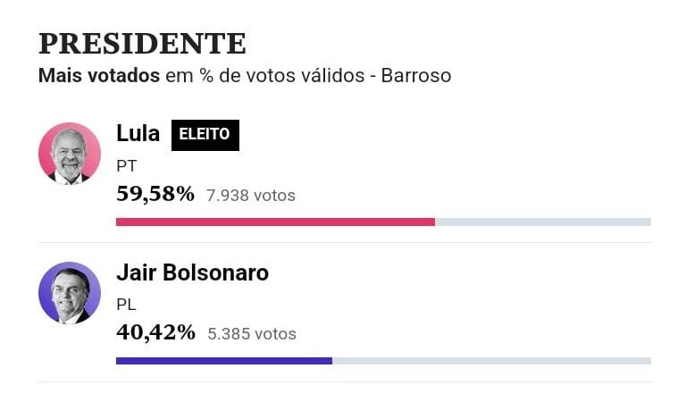Click the divider line between the candidates
686x402 pixels.
[345, 242]
